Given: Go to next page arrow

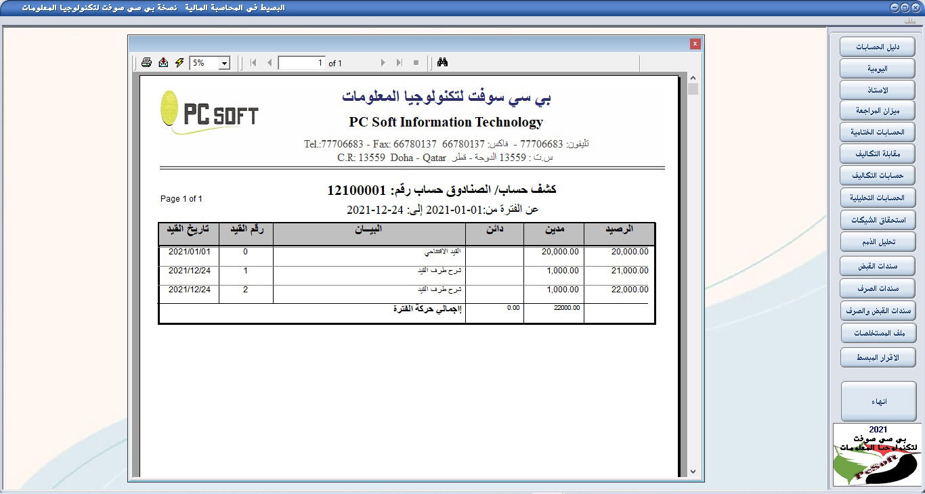Looking at the screenshot, I should tap(383, 63).
